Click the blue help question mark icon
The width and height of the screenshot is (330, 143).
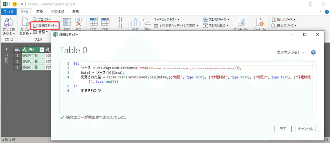pos(313,52)
